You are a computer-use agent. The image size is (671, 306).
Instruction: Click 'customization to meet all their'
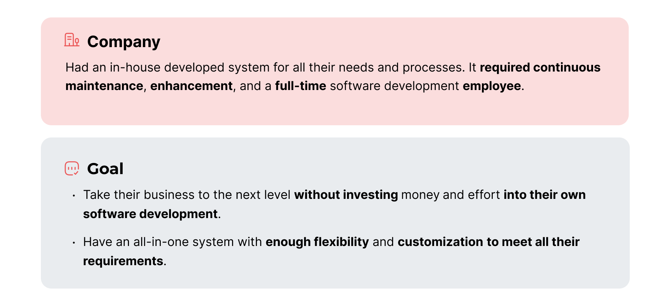point(489,242)
